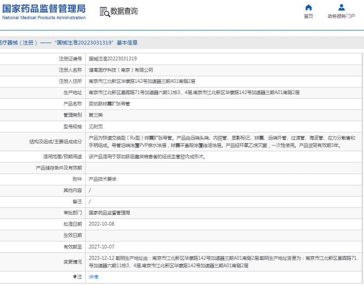Click the 产品储存条件及有效期 label
Screen dimensions: 364x285
[59, 168]
